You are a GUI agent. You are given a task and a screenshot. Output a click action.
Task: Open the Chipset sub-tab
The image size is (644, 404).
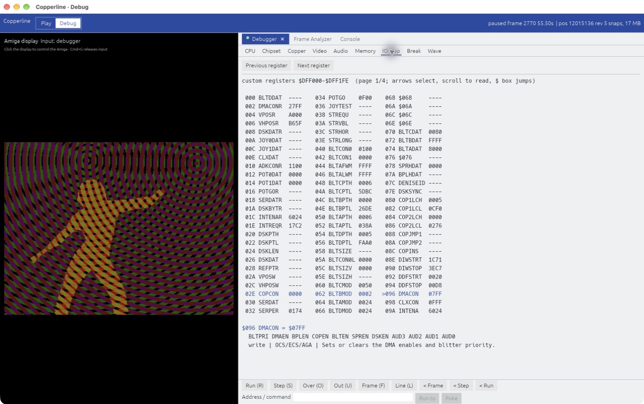click(271, 51)
